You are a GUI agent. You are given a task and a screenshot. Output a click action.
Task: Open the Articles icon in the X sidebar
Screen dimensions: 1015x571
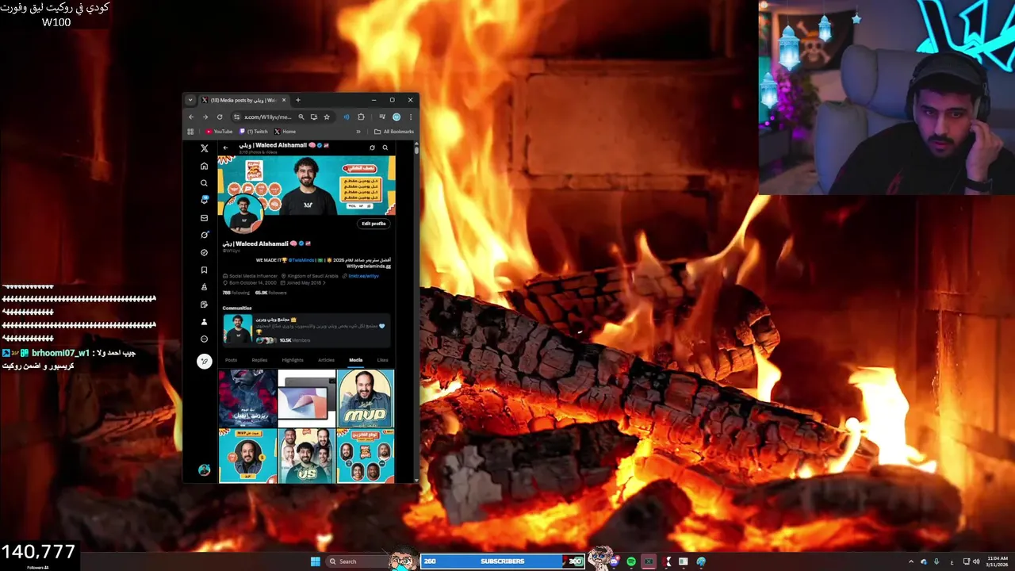tap(204, 305)
